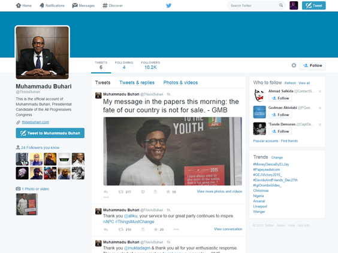Image resolution: width=338 pixels, height=253 pixels.
Task: Open Christmas trend
Action: [261, 191]
